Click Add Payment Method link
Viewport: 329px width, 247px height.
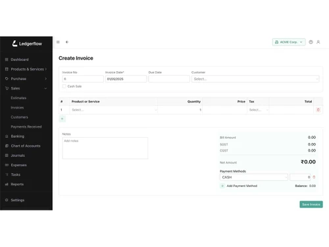242,186
